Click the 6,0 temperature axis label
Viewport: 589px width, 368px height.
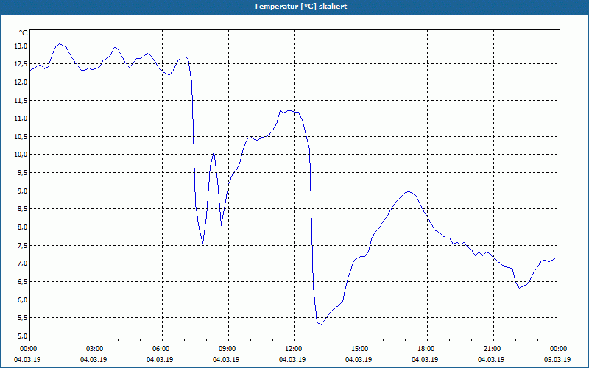(x=22, y=300)
